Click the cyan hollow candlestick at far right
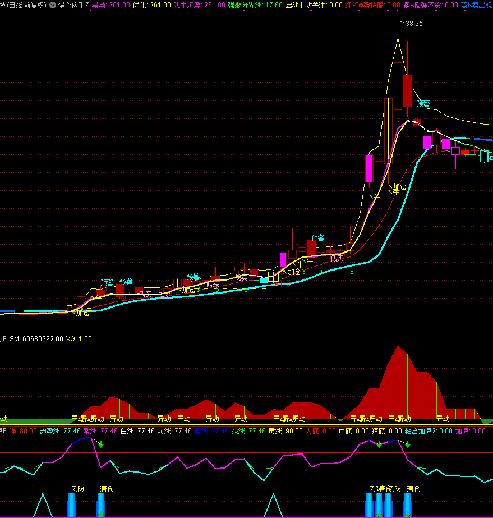 pyautogui.click(x=484, y=156)
